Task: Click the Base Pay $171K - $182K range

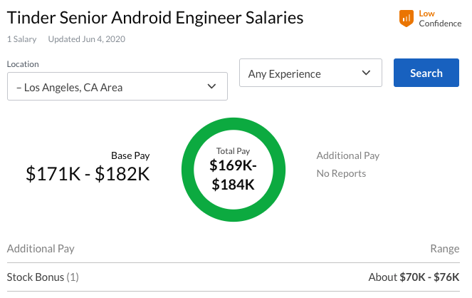Action: click(88, 173)
